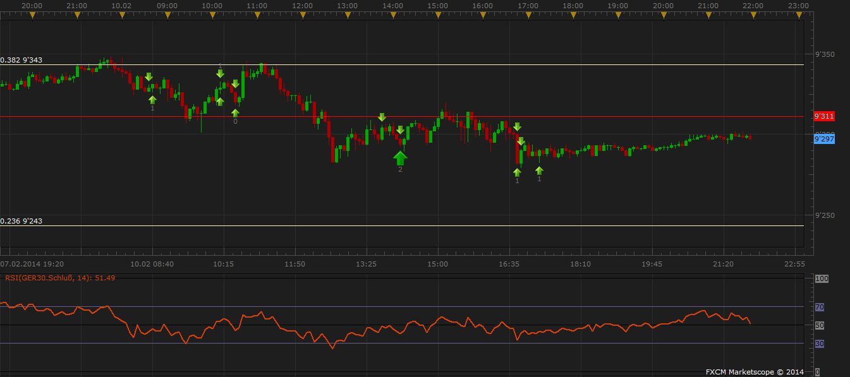The width and height of the screenshot is (850, 377).
Task: Click the 07.02.2014 19:20 date label
Action: click(x=32, y=263)
